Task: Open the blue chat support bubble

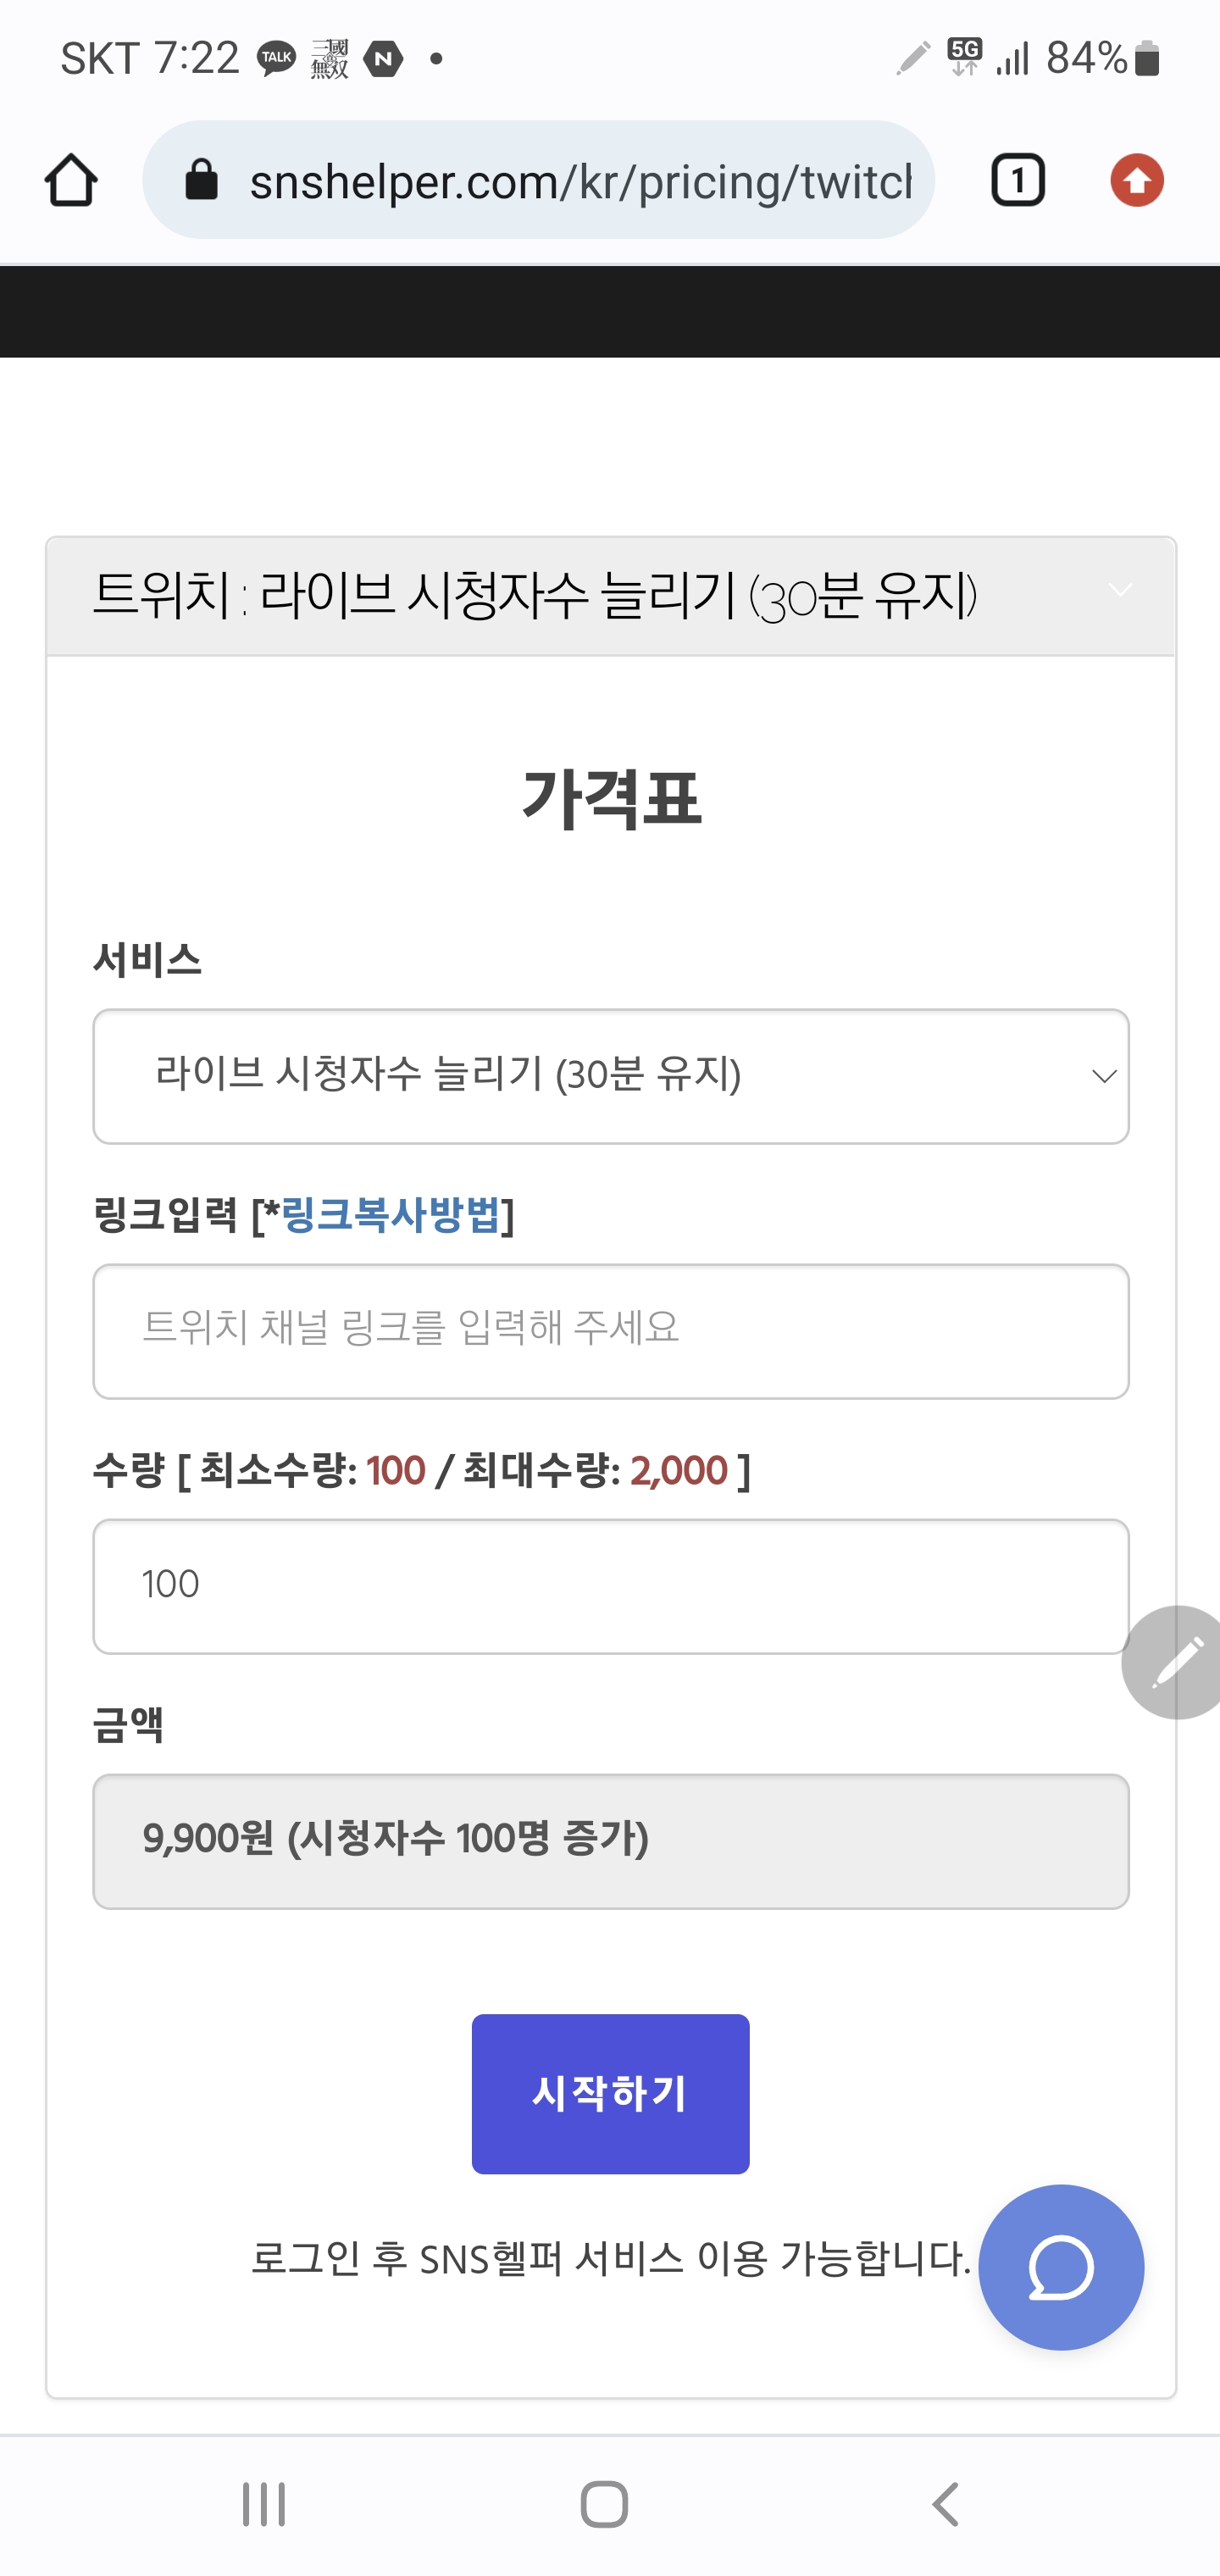Action: [1060, 2267]
